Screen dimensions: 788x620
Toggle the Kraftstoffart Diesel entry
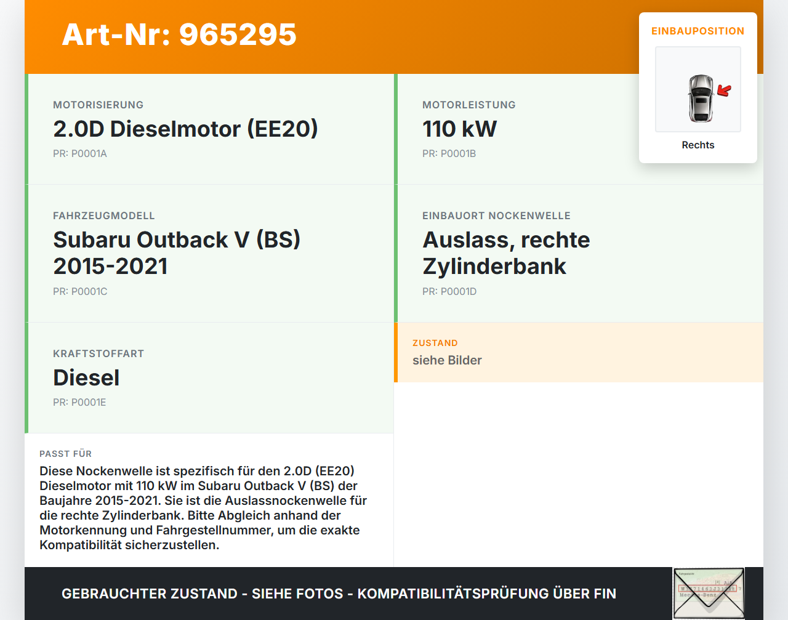209,377
